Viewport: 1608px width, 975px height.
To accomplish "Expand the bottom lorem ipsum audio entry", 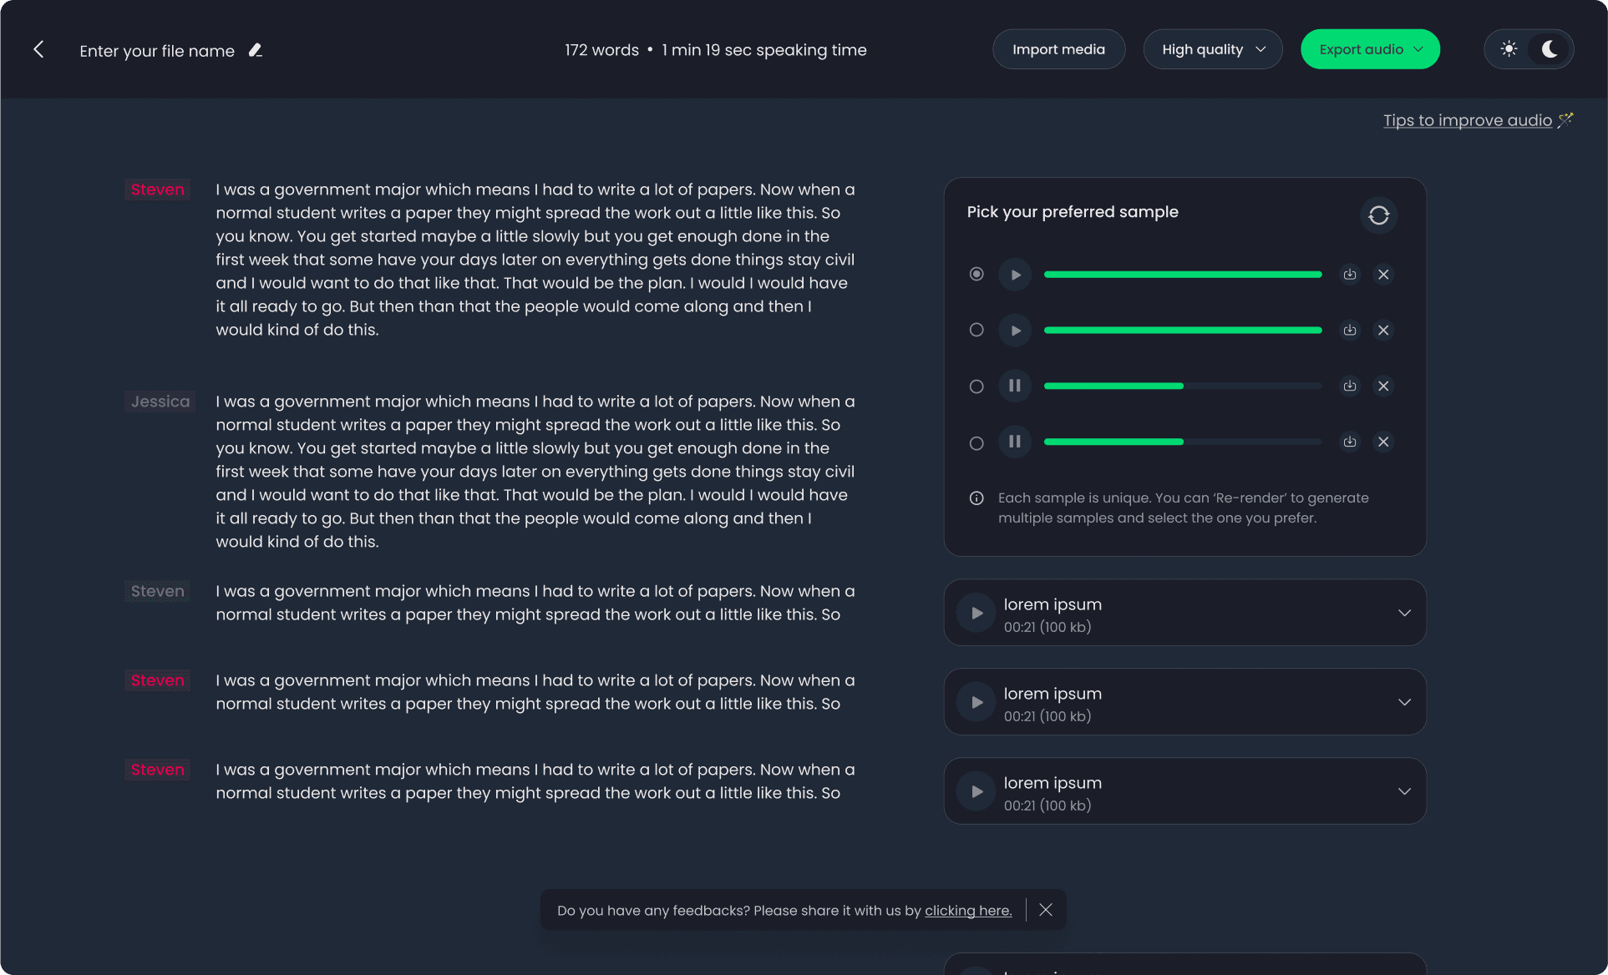I will click(x=1404, y=791).
